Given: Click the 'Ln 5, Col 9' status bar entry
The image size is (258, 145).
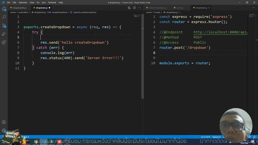Looking at the screenshot, I should point(205,137).
